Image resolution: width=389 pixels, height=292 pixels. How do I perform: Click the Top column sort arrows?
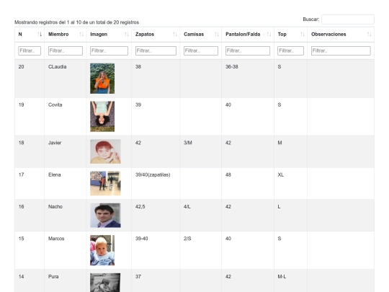(x=303, y=35)
